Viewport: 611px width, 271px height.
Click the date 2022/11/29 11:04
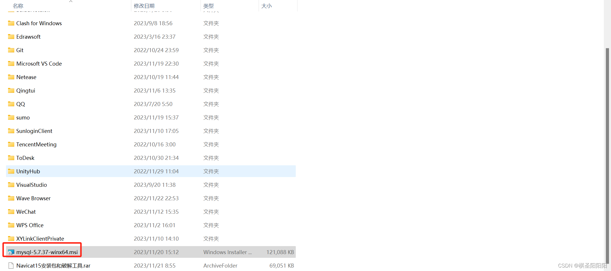(156, 171)
